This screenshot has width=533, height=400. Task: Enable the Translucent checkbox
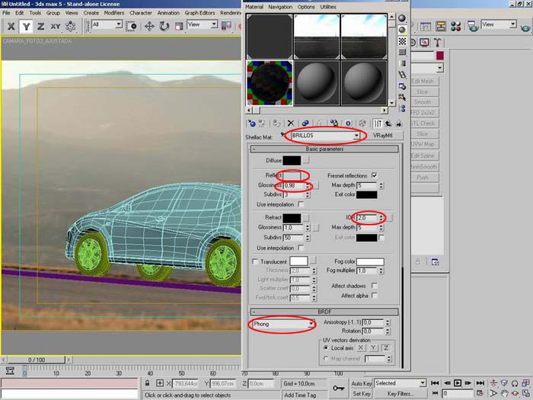click(x=254, y=261)
